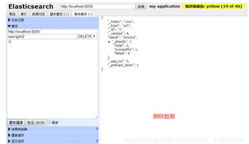Click the Elasticsearch title heading

pos(31,6)
